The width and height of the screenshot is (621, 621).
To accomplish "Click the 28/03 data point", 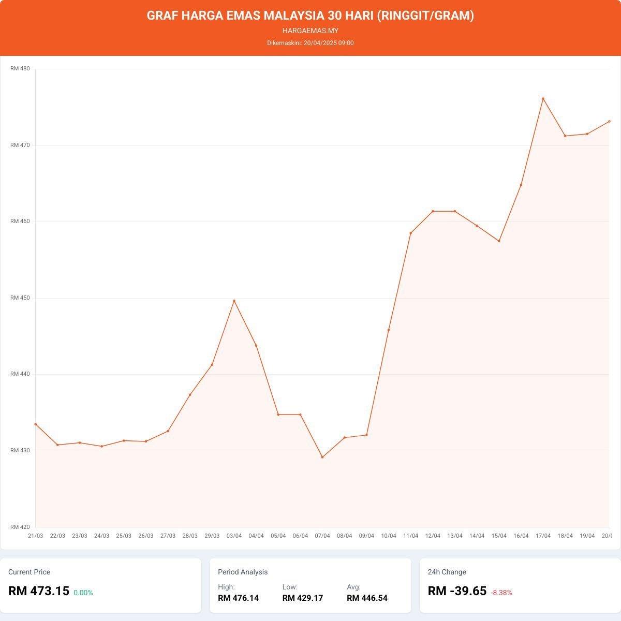I will click(190, 395).
